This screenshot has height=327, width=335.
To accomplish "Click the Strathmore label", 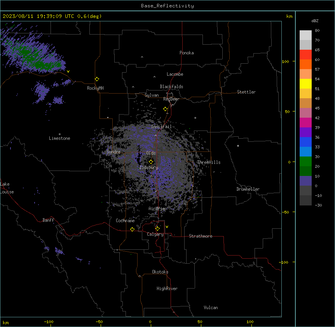I will (201, 236).
